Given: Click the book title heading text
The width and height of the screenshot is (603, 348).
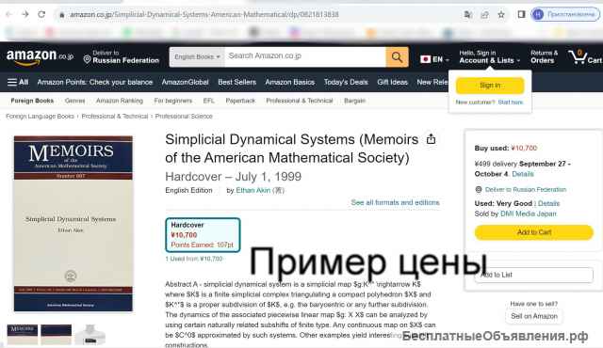Looking at the screenshot, I should (x=291, y=149).
